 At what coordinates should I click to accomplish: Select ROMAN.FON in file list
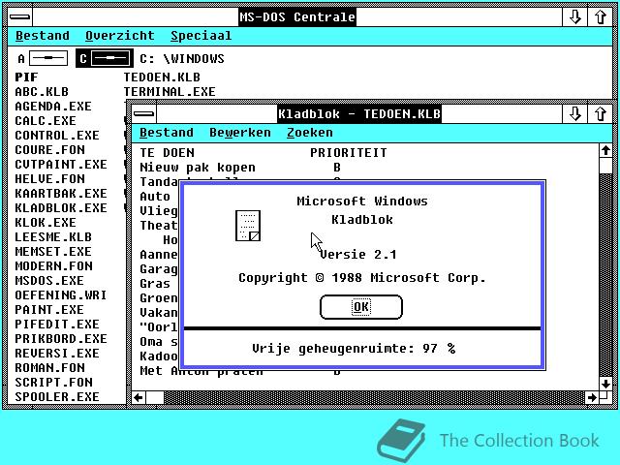[49, 368]
